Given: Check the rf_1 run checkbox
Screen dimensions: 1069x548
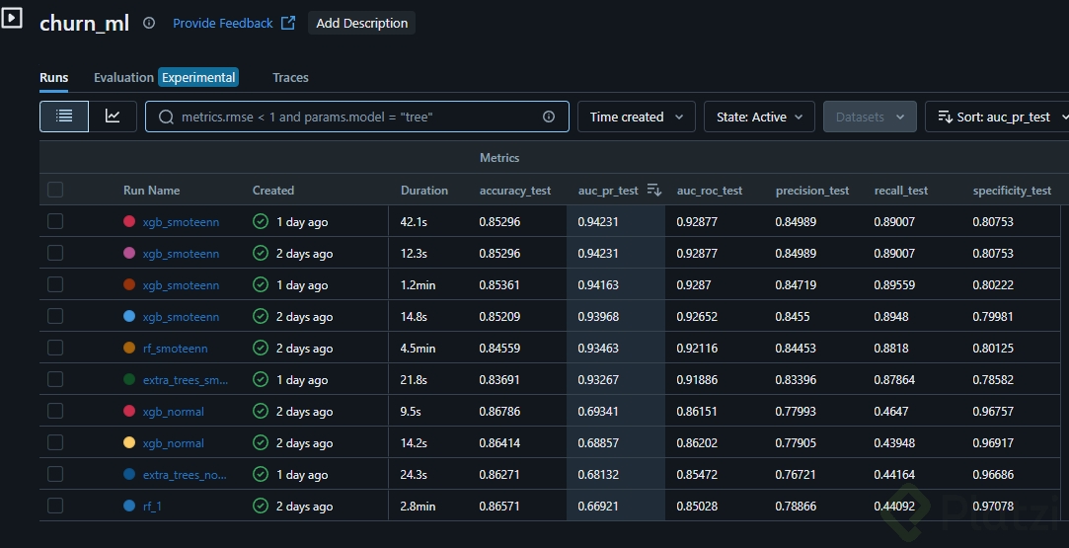Looking at the screenshot, I should (x=55, y=506).
